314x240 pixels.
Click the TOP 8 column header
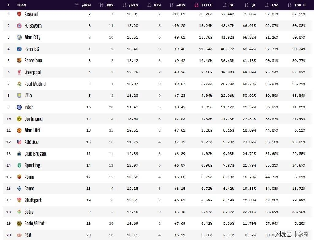tap(300, 5)
